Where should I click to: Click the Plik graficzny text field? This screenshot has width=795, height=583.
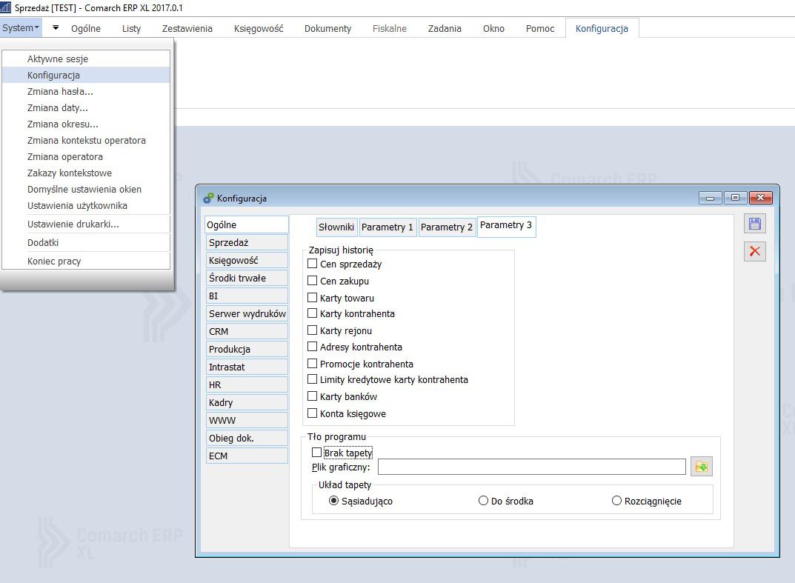point(531,467)
